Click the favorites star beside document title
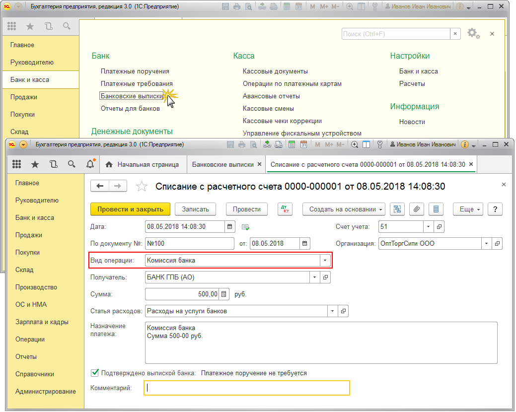The width and height of the screenshot is (516, 412). [142, 186]
